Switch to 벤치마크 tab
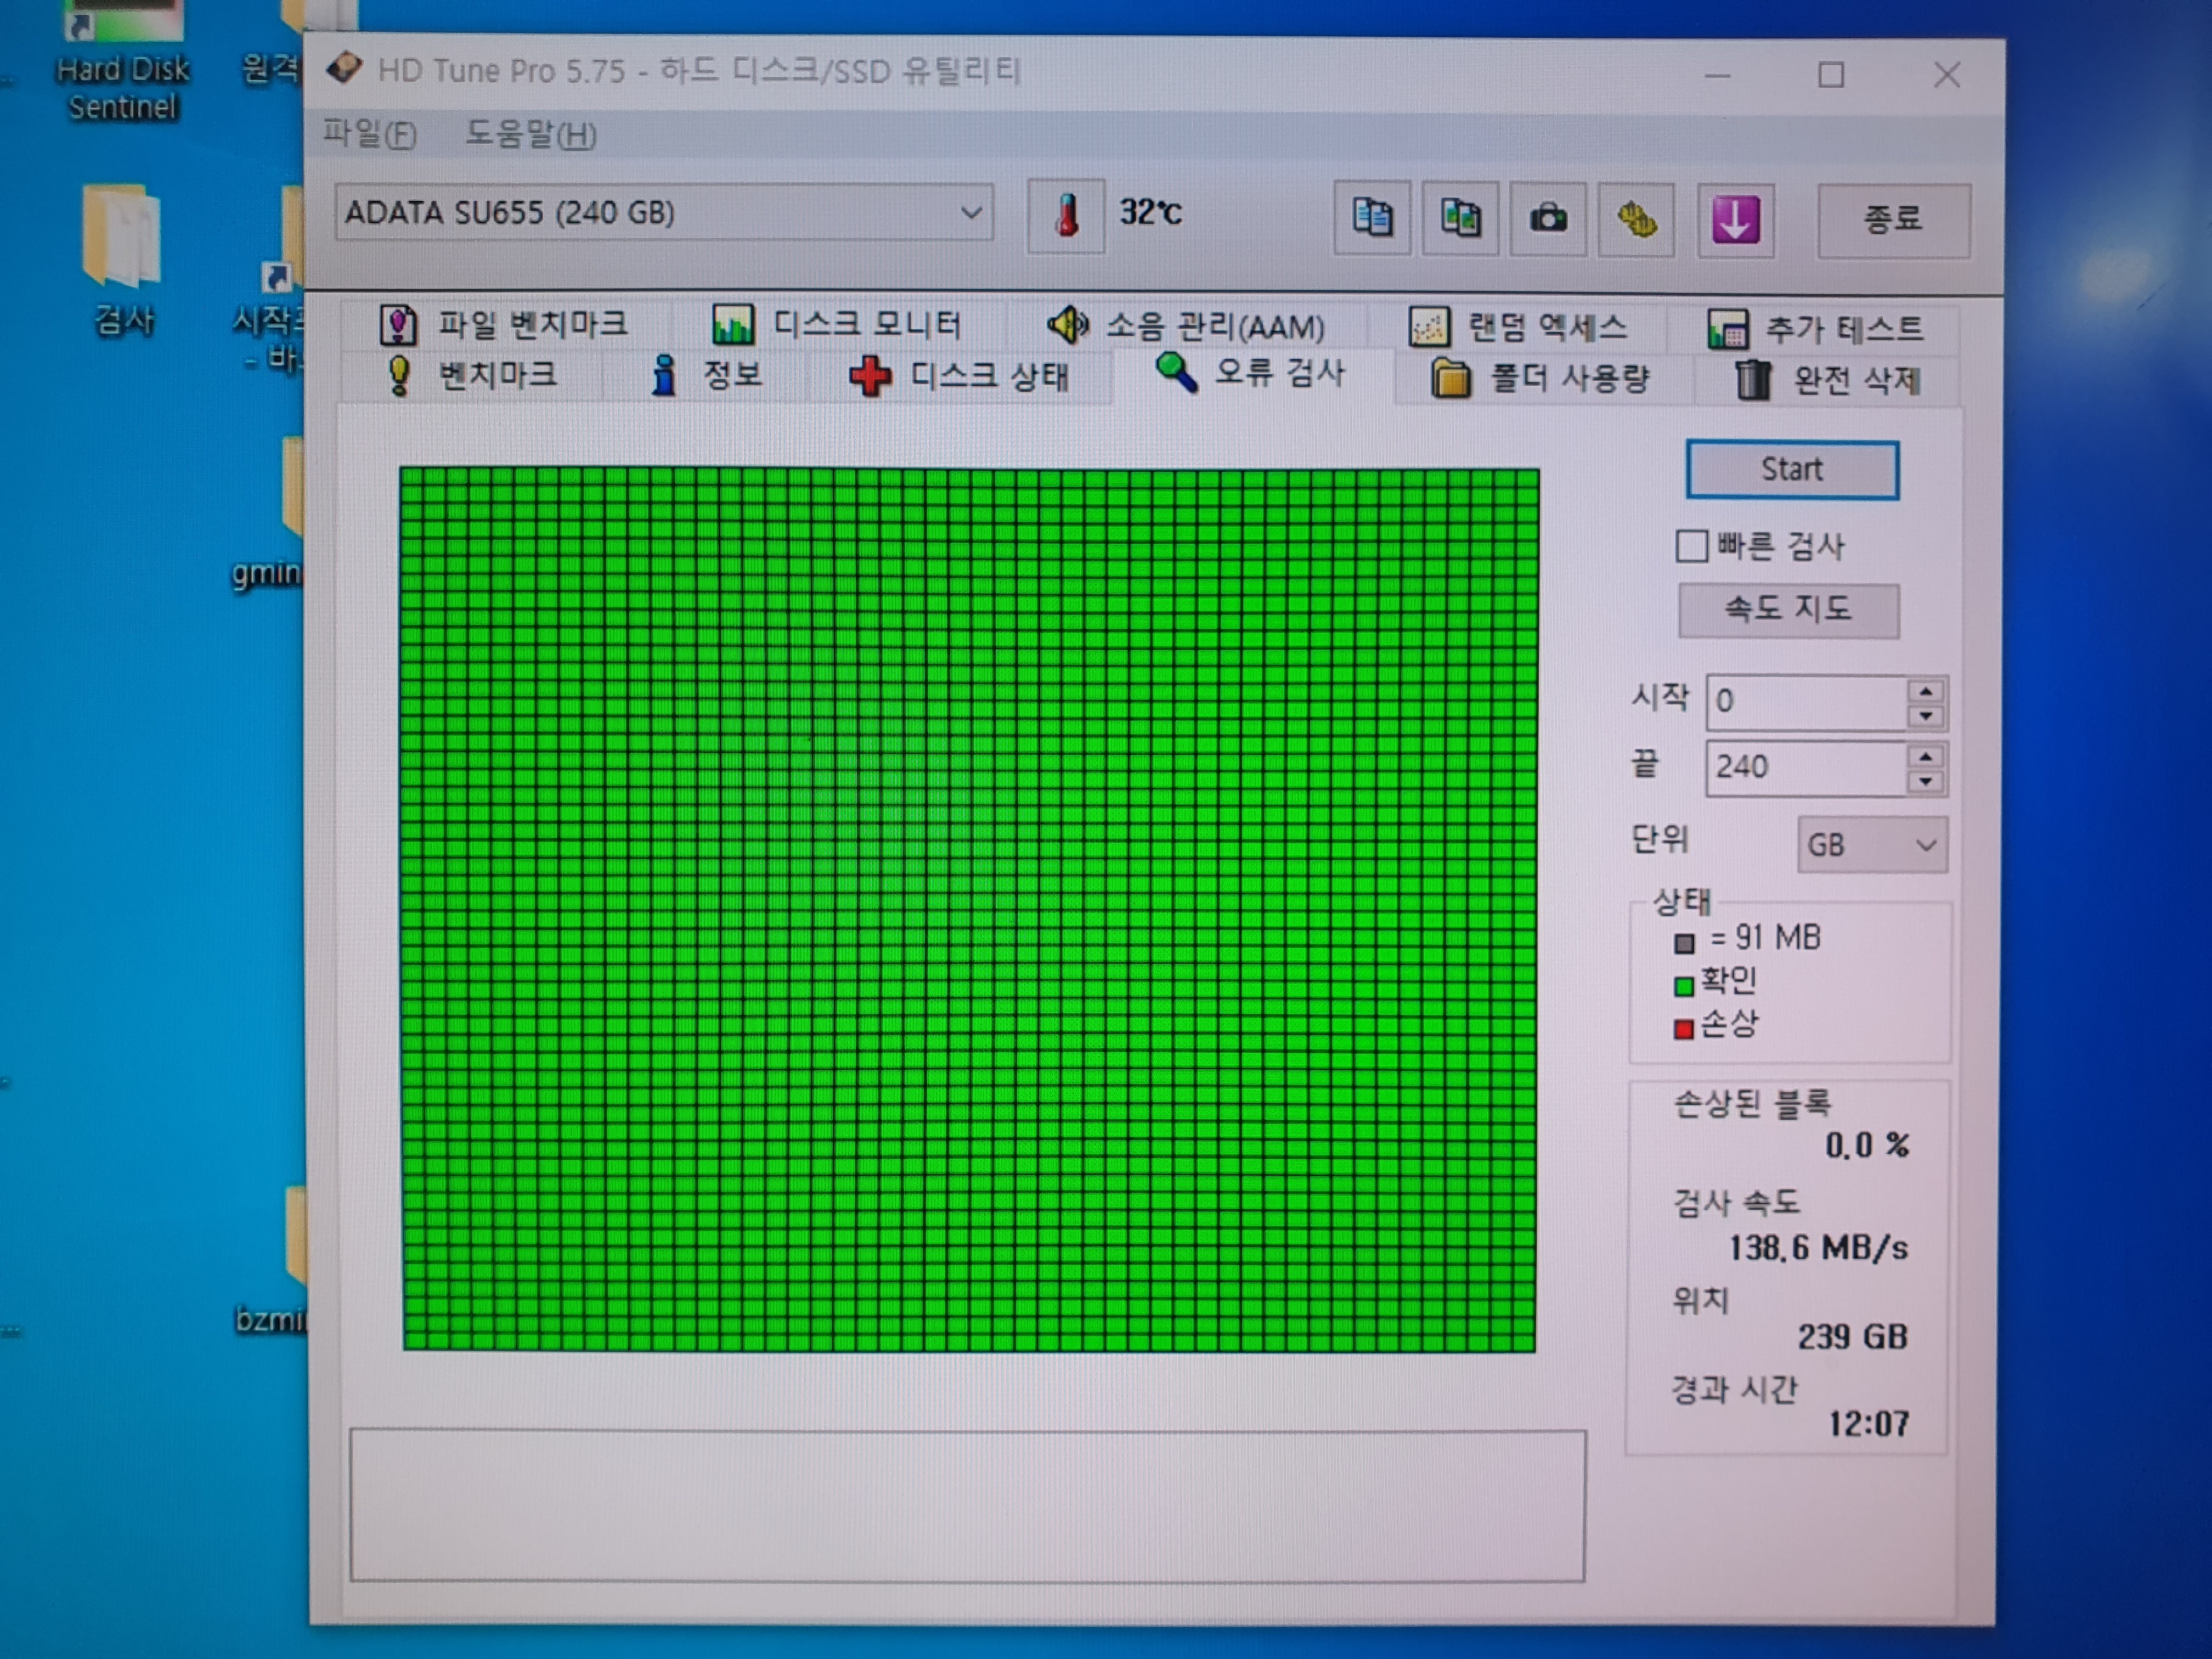The height and width of the screenshot is (1659, 2212). pos(472,376)
